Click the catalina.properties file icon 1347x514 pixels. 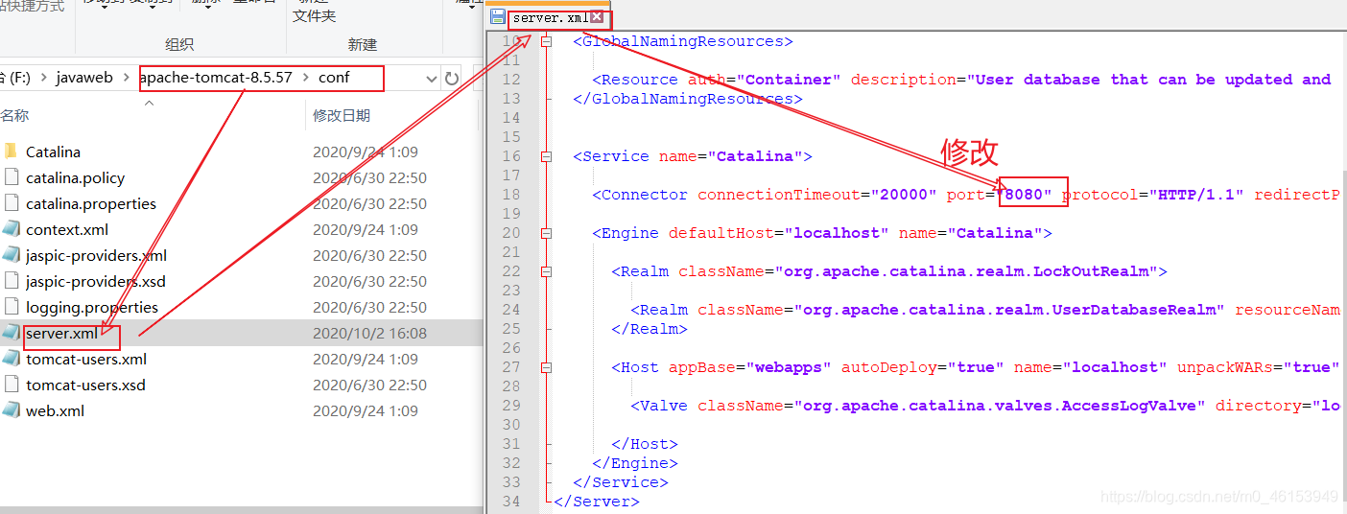pos(12,203)
